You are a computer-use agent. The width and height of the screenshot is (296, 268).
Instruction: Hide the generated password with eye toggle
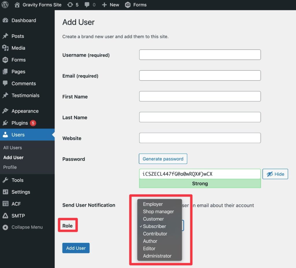point(275,174)
